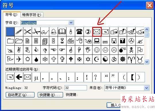Viewport: 155px width, 111px height.
Task: Click the 自动更正(A)... button
Action: 20,95
